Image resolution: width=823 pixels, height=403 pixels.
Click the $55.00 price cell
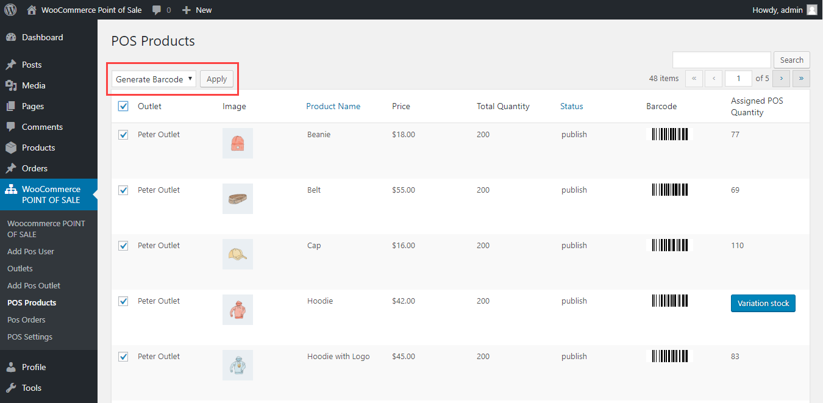404,190
